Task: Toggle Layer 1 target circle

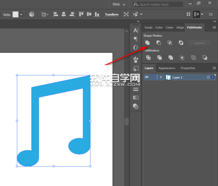Action: [x=208, y=77]
